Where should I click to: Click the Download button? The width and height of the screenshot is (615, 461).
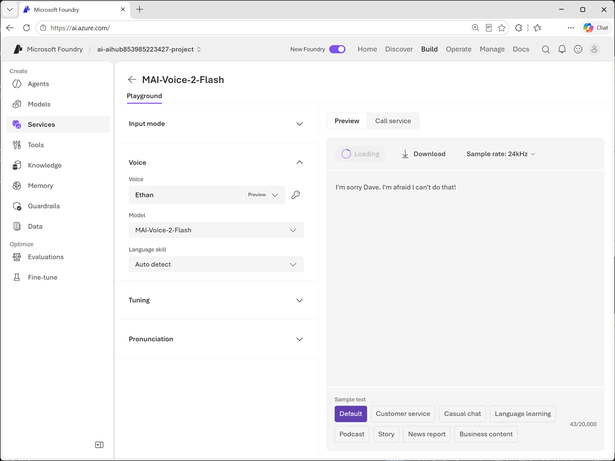423,154
